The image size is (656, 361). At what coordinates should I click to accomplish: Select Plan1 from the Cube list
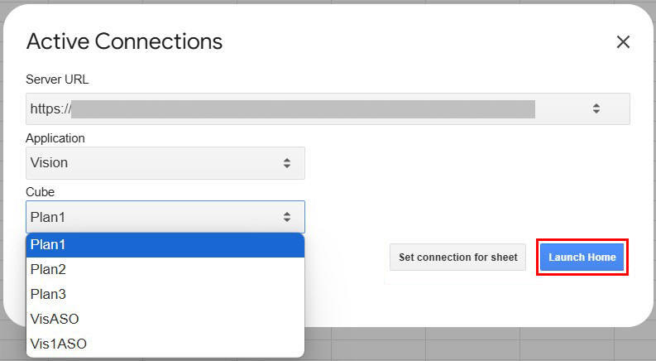(x=165, y=245)
